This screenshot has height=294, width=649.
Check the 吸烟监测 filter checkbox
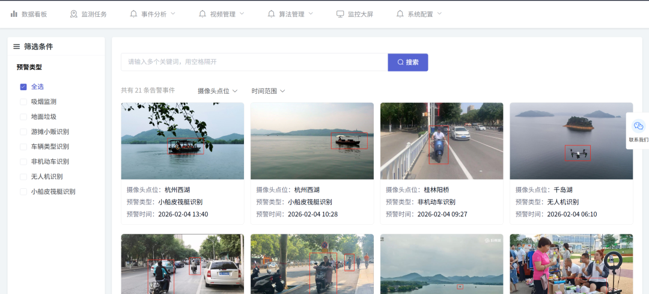(x=23, y=102)
